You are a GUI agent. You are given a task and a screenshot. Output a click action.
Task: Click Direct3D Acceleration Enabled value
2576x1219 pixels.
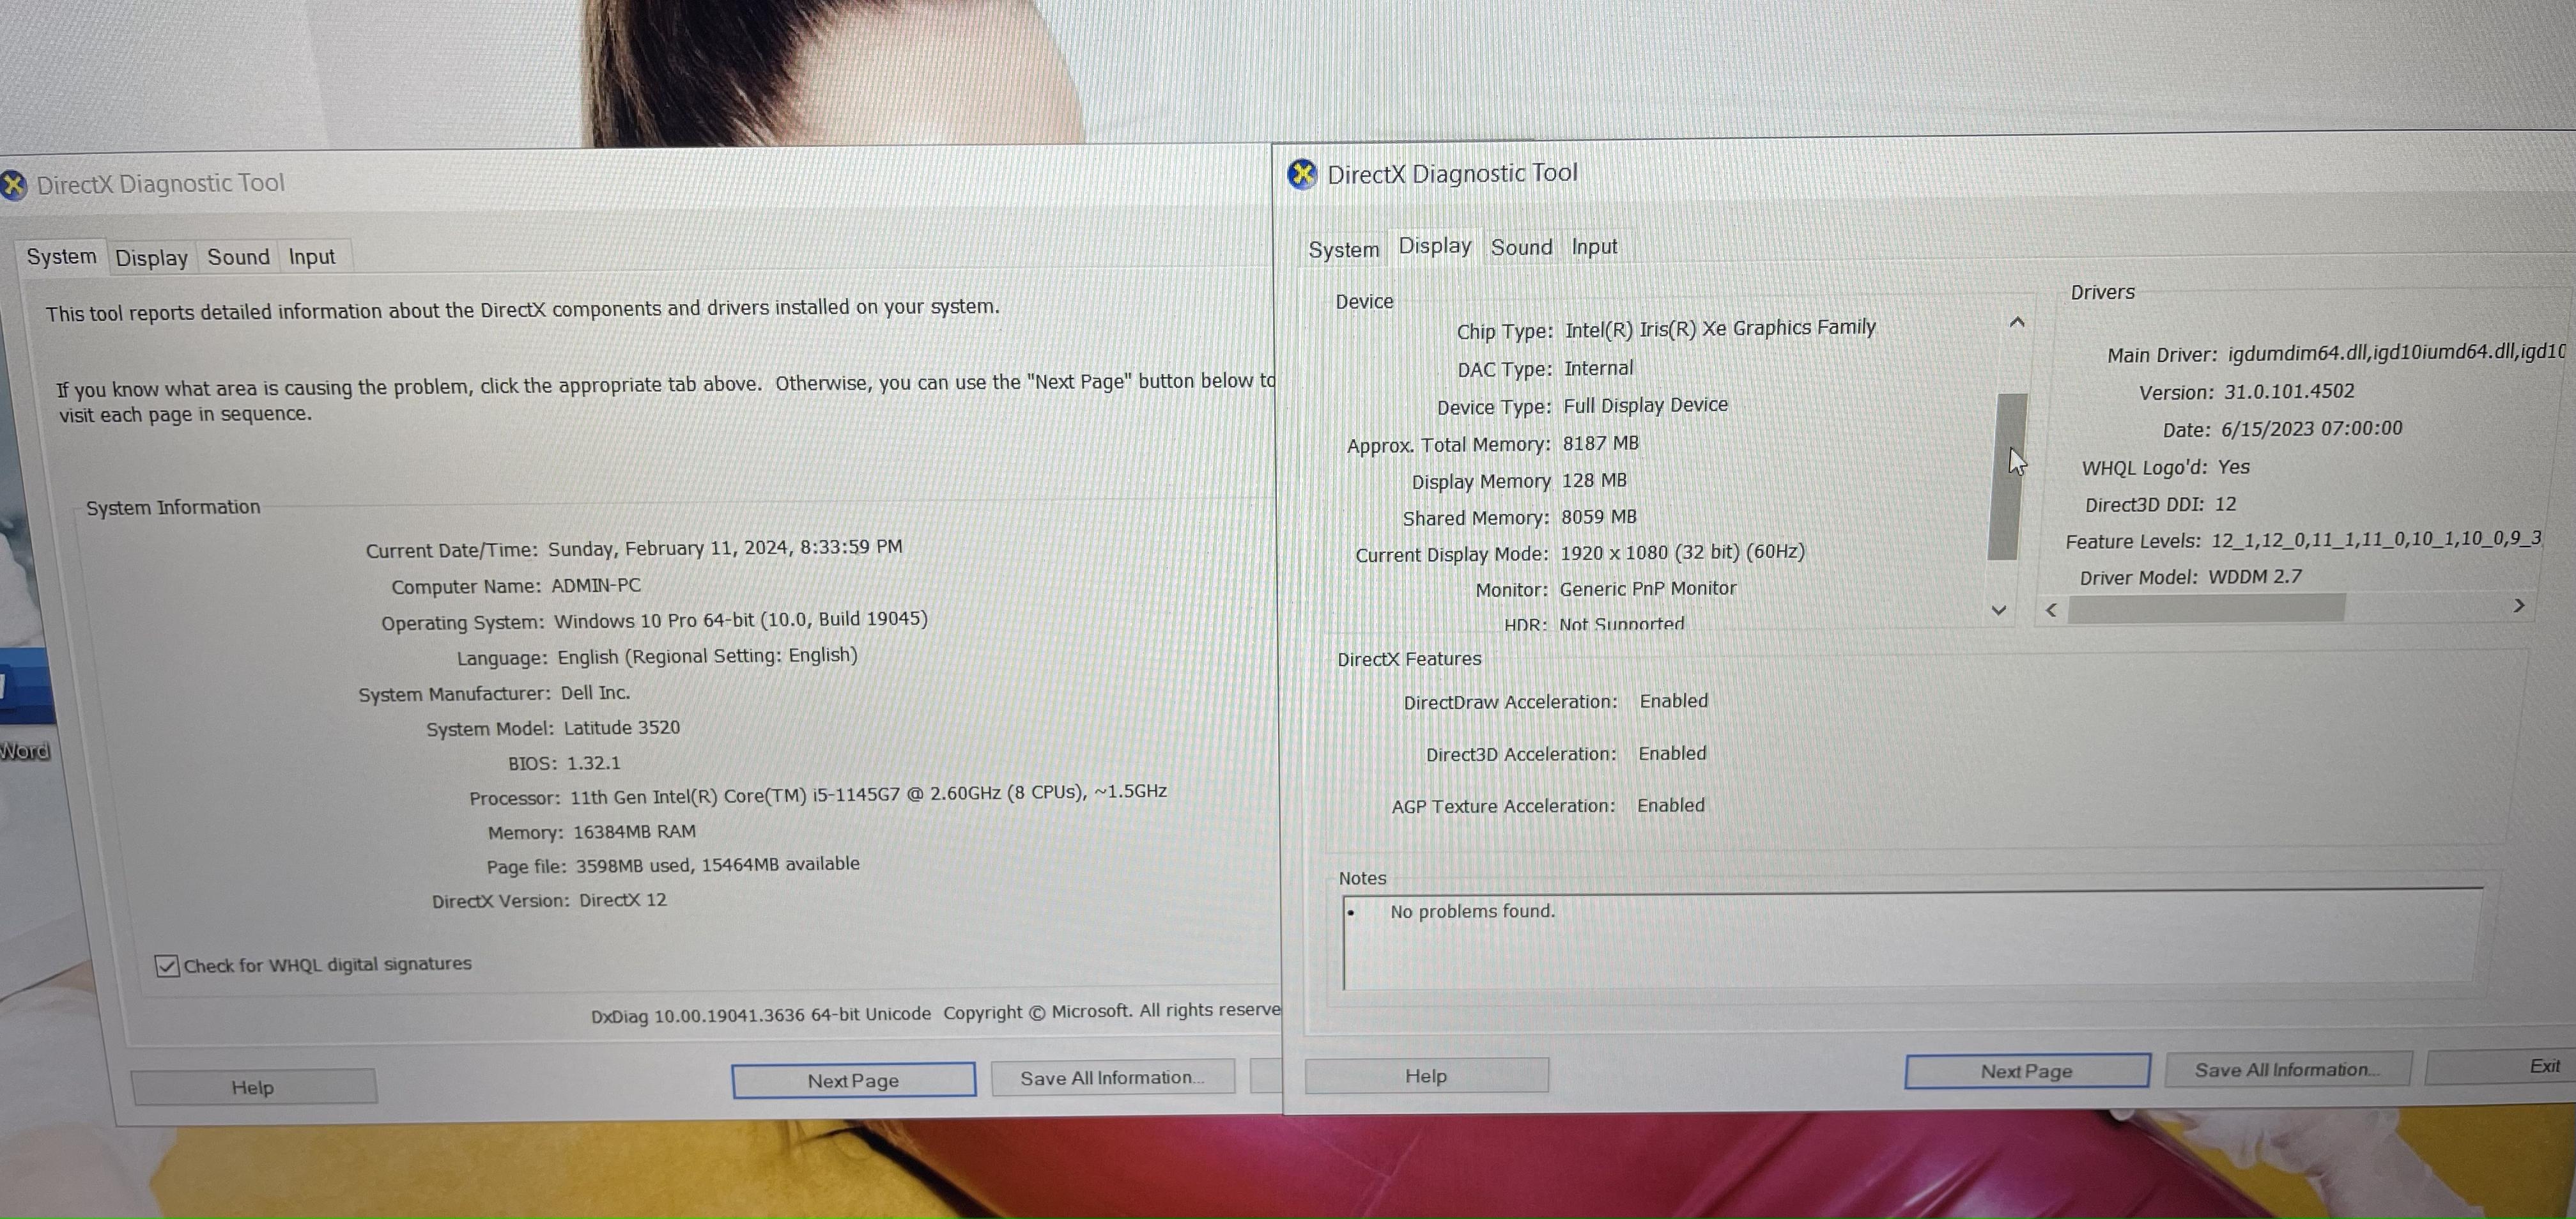1672,753
